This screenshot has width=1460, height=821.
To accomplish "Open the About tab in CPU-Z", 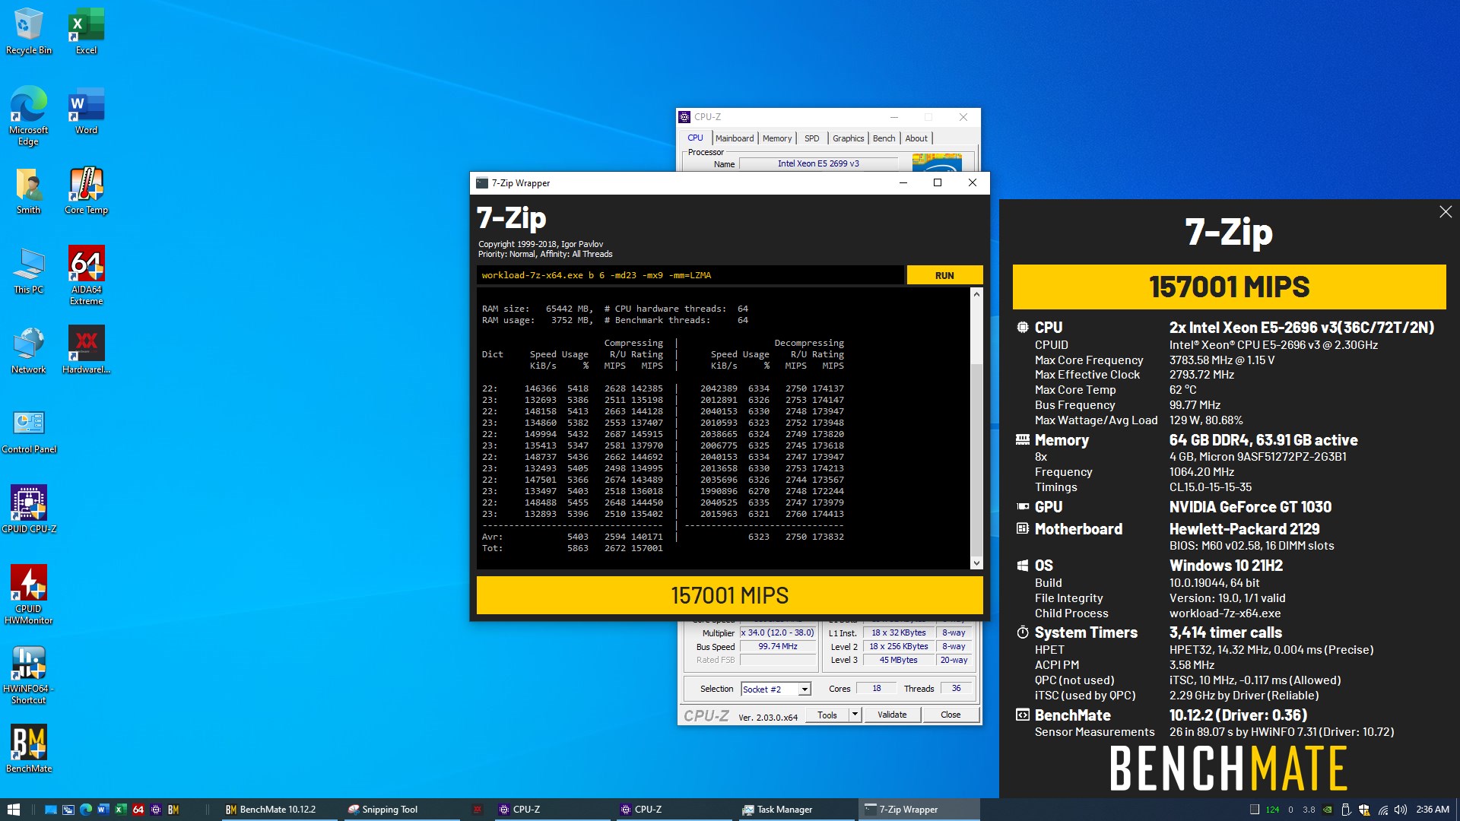I will click(x=916, y=138).
